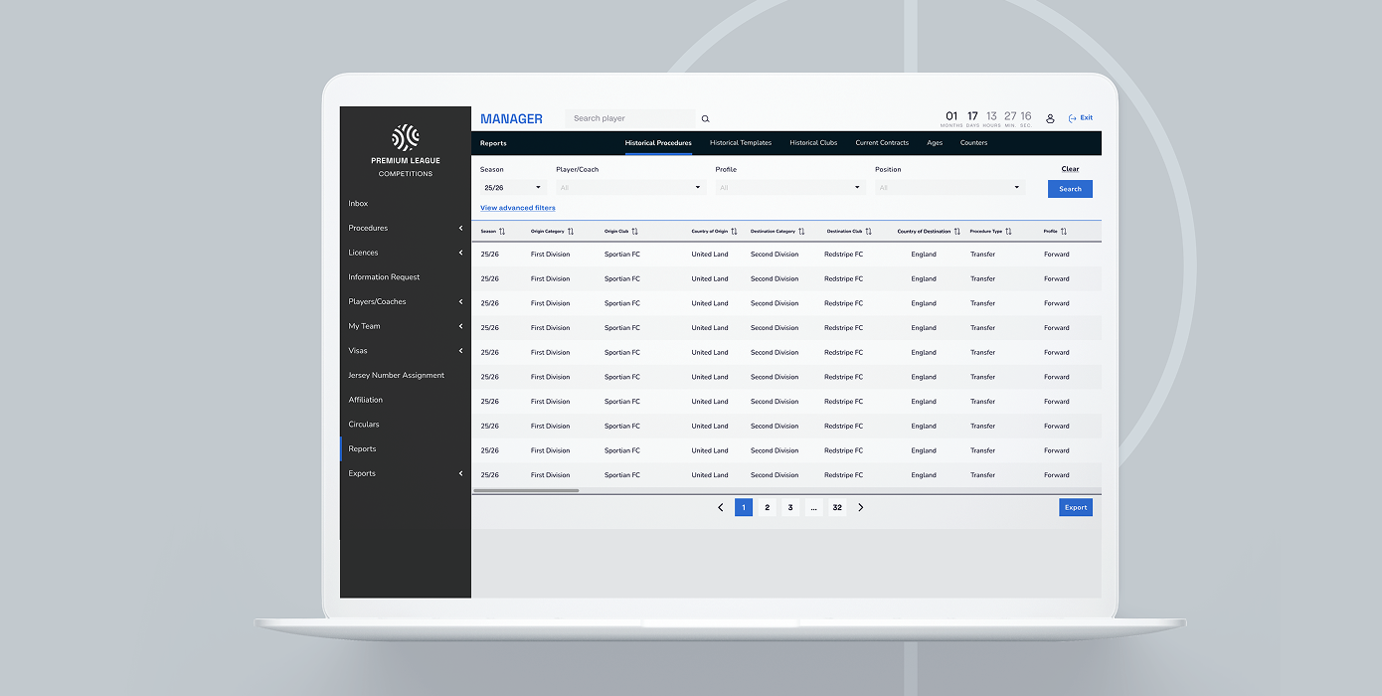1382x696 pixels.
Task: Sort the Destination Club column
Action: [x=870, y=231]
